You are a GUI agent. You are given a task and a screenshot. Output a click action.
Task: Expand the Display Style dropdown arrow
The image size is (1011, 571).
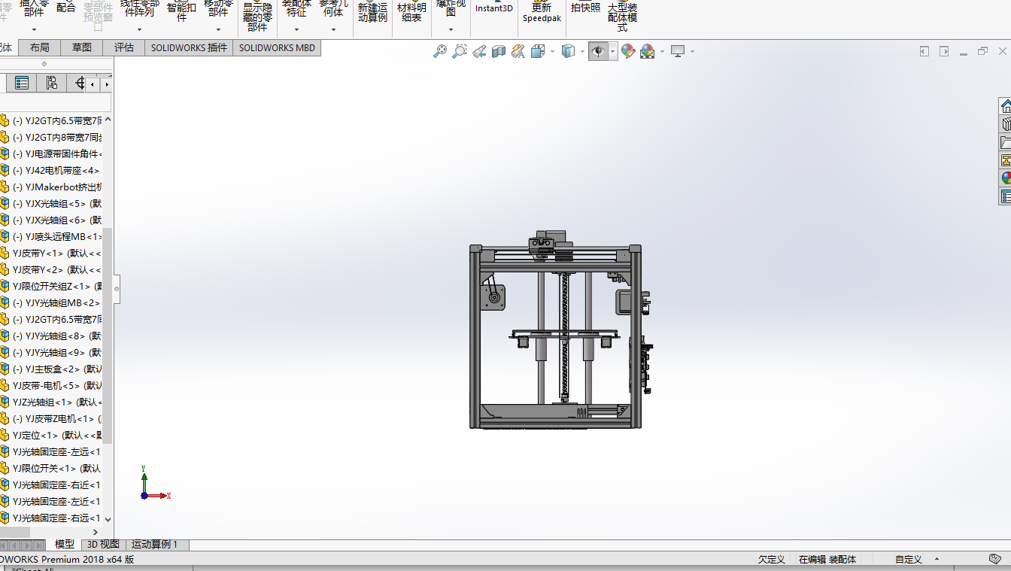(582, 51)
